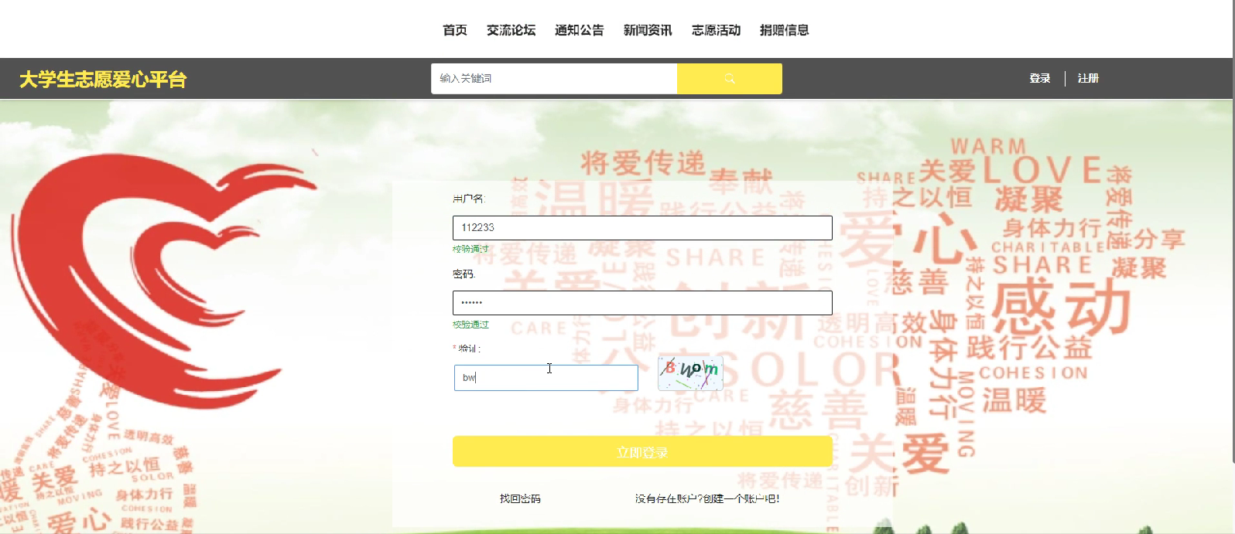The height and width of the screenshot is (534, 1235).
Task: Click the 登录 link in the header
Action: (1040, 78)
